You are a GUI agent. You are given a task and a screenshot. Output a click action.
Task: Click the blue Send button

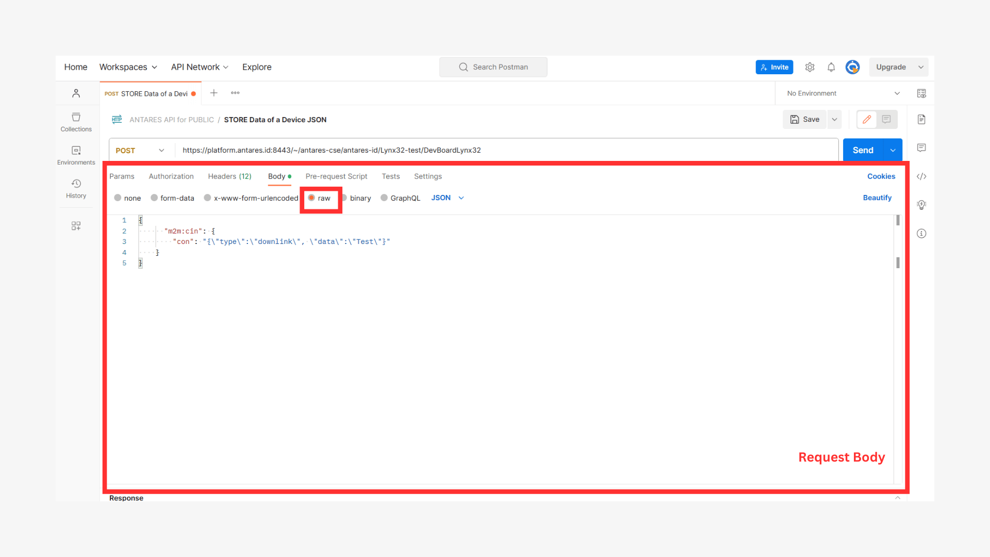(863, 150)
